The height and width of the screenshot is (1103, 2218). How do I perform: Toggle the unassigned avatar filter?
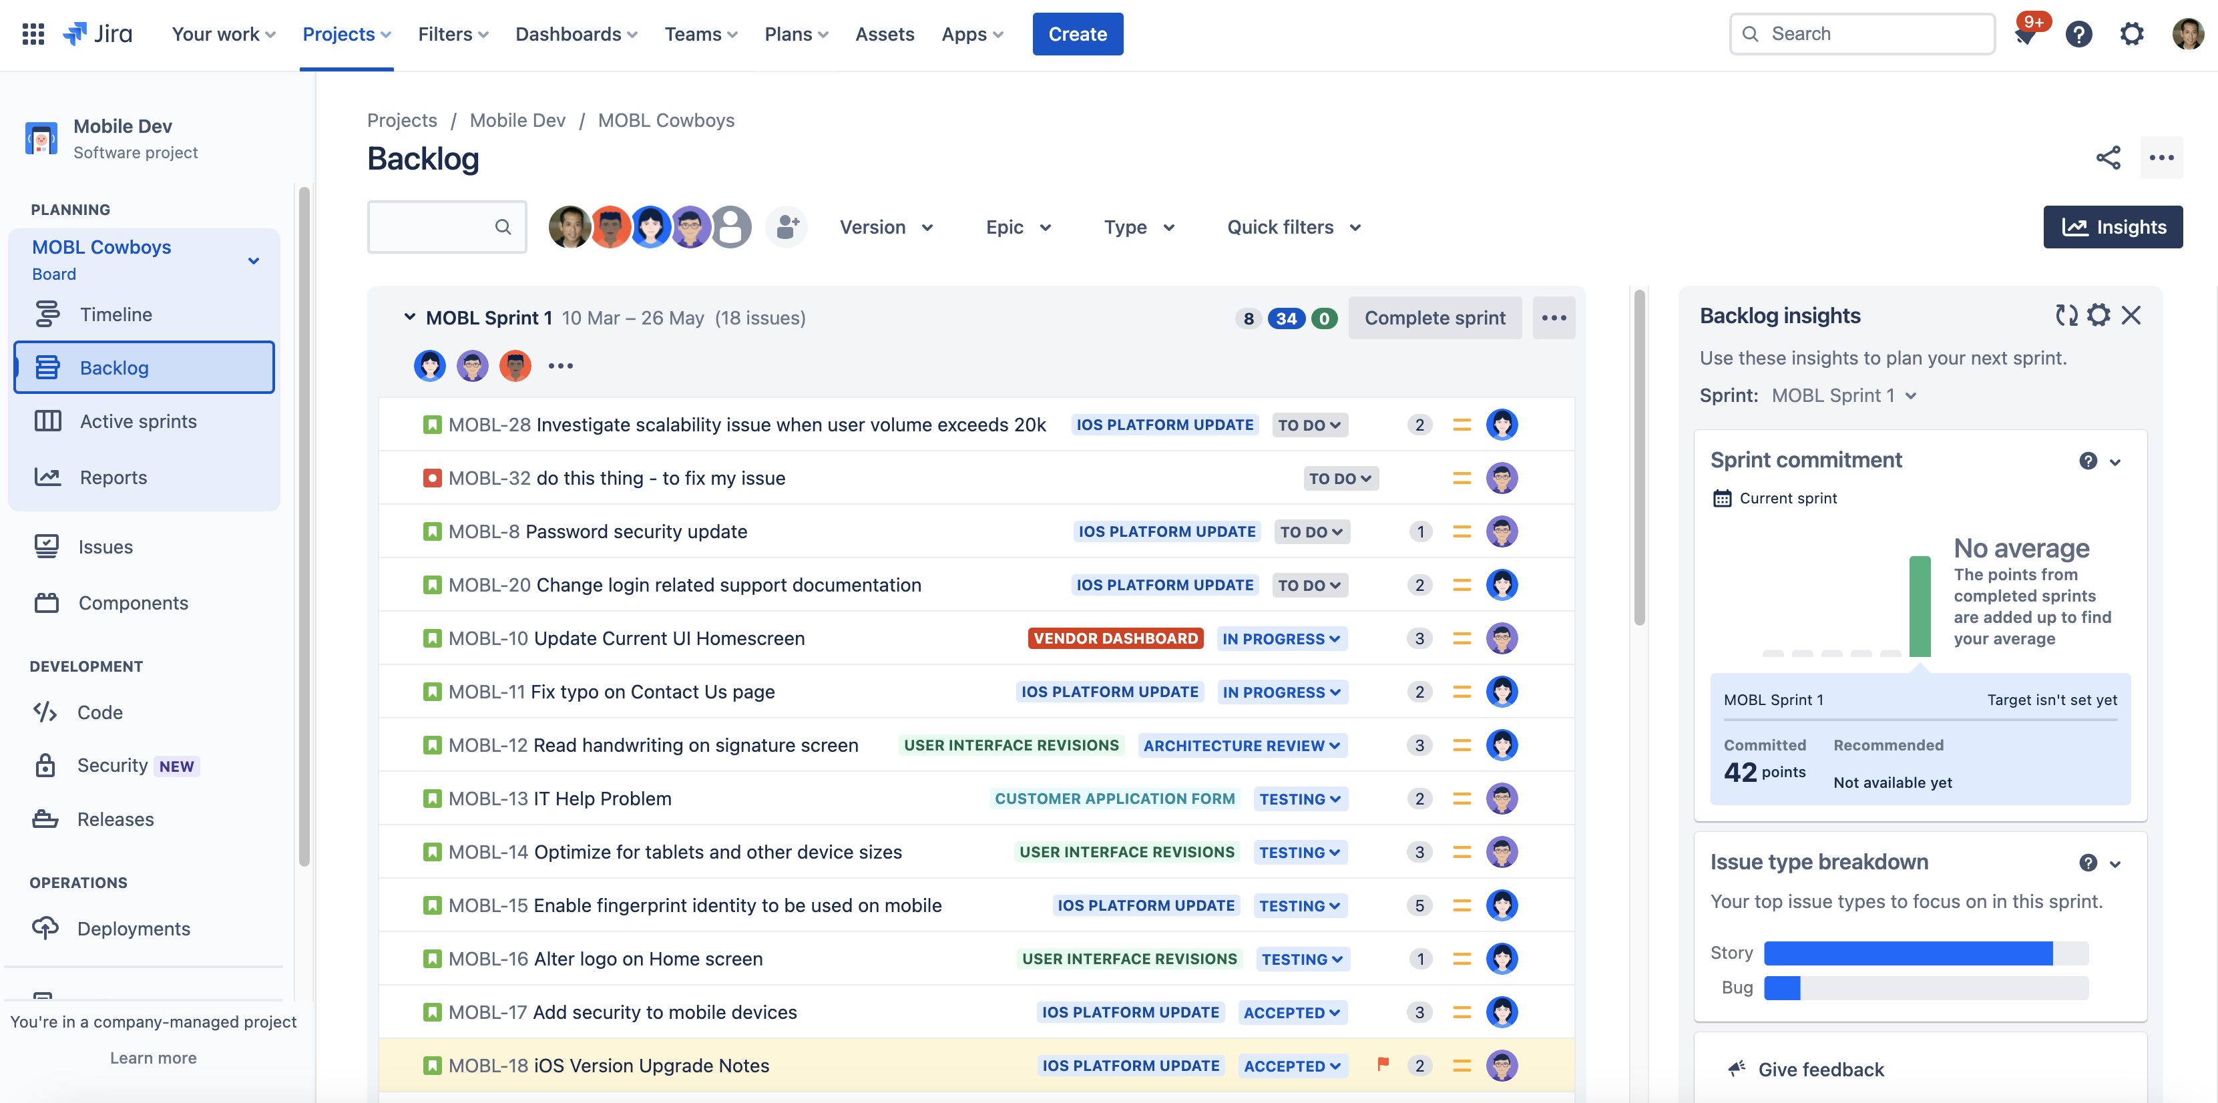[x=731, y=226]
